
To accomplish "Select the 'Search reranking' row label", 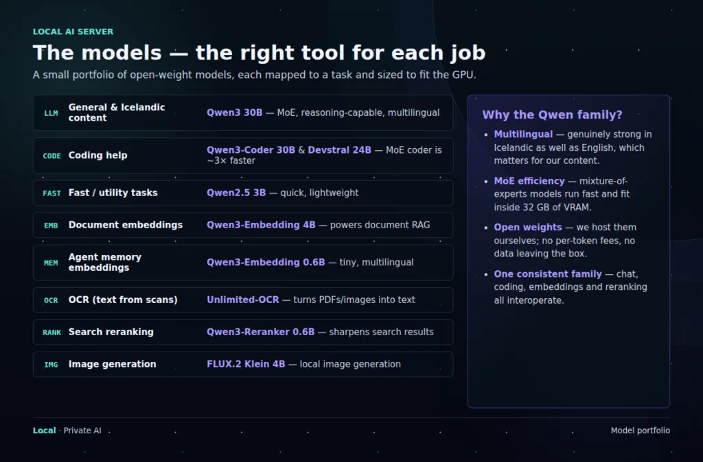I will pos(111,332).
